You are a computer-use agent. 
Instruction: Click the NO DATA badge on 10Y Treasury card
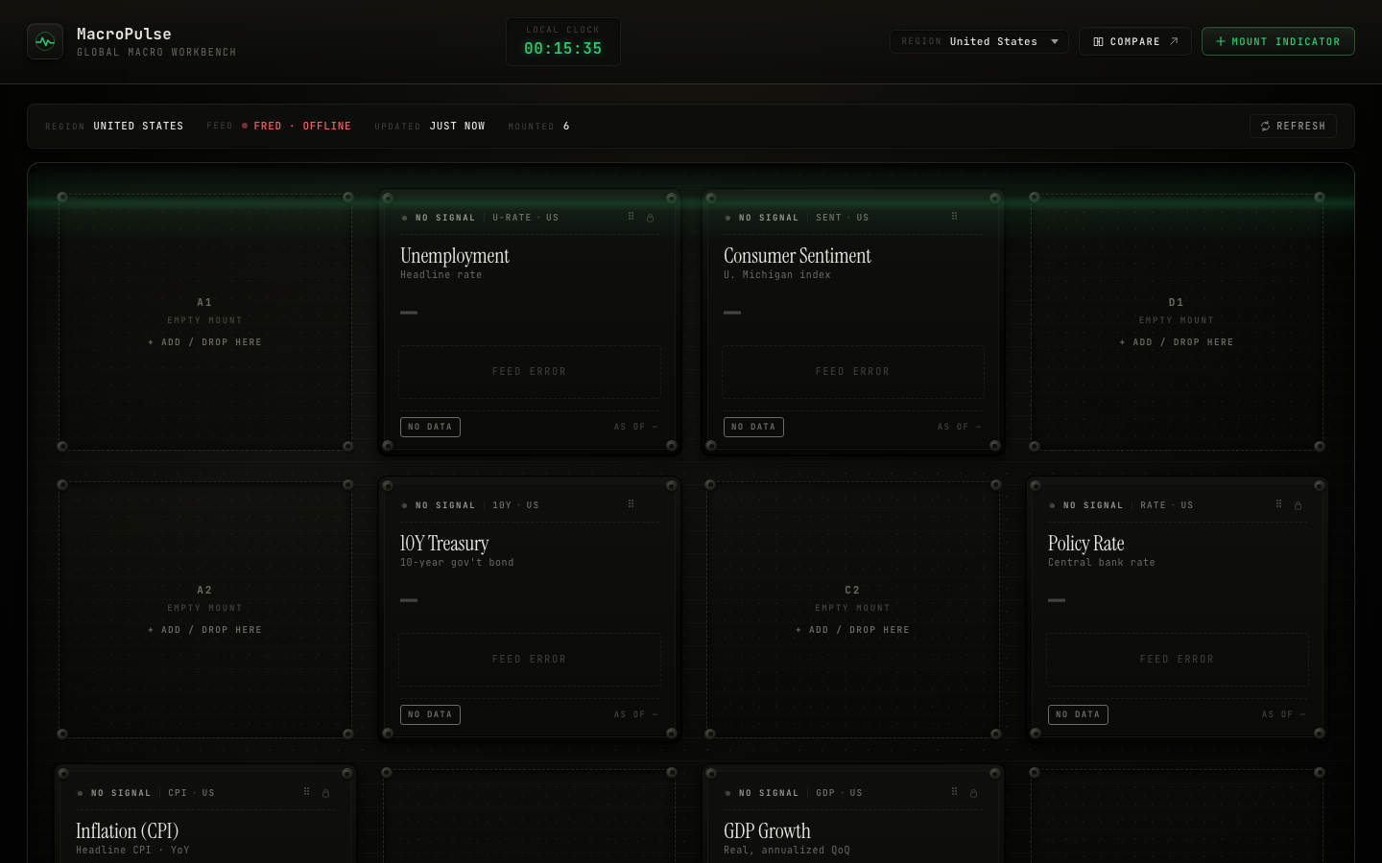(430, 714)
